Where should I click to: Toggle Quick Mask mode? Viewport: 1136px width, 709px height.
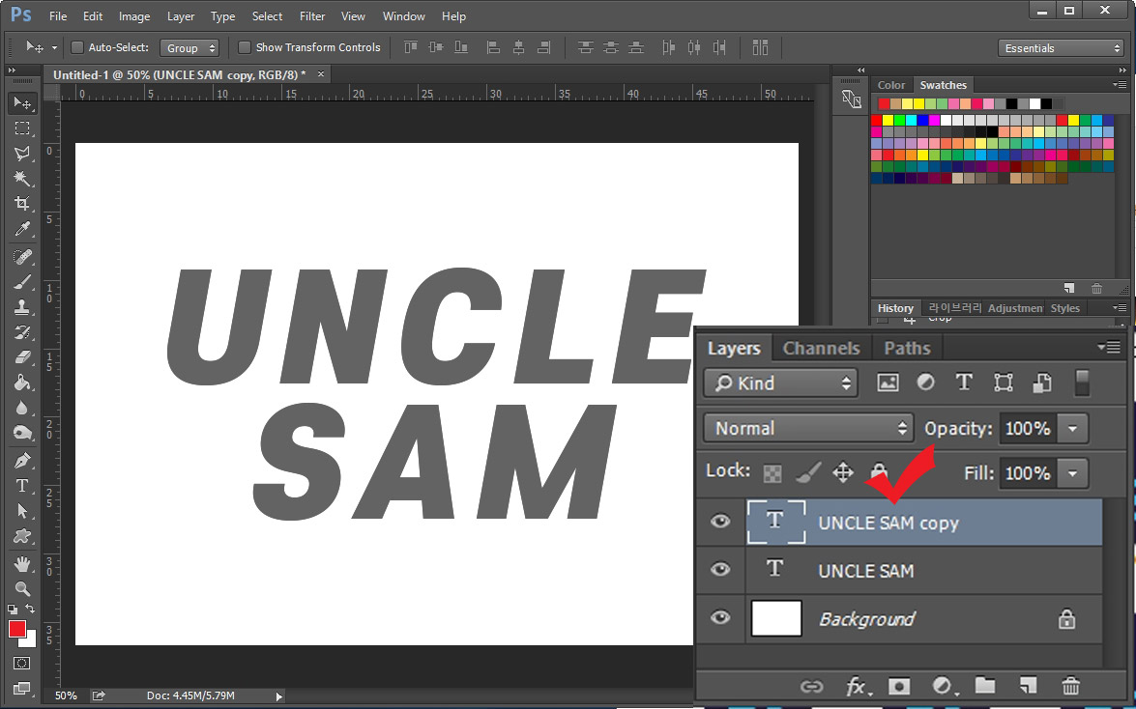click(x=22, y=664)
